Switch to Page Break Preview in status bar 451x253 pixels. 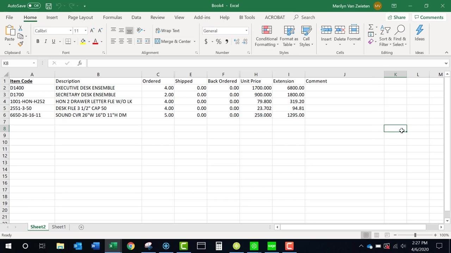pyautogui.click(x=387, y=235)
